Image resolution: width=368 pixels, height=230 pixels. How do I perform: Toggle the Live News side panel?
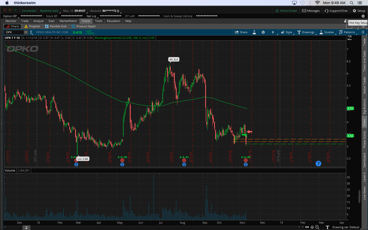[365, 193]
